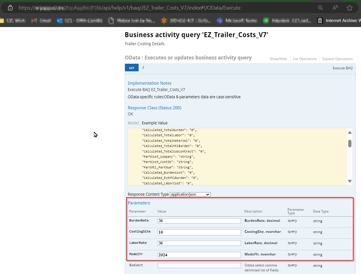Click the BurdenRate value input field

tap(199, 221)
